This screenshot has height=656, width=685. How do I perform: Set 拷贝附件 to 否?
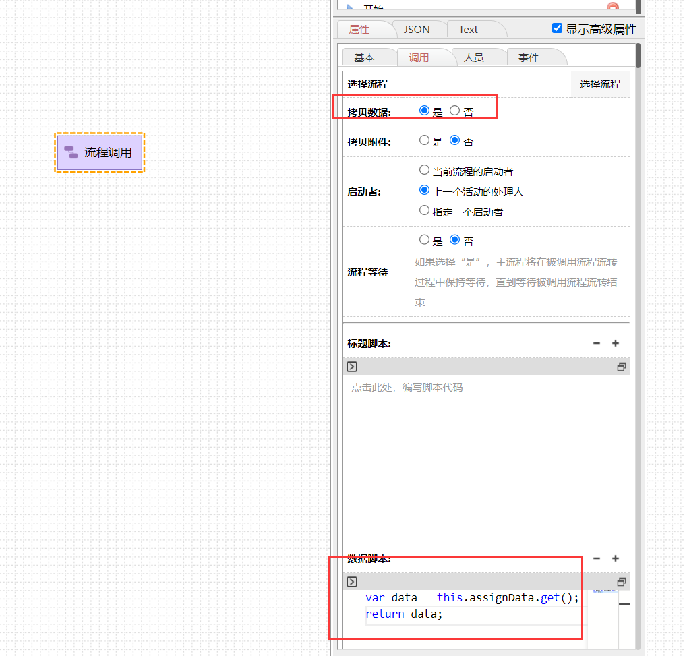coord(455,140)
